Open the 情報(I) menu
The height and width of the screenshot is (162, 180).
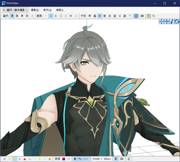pos(60,10)
